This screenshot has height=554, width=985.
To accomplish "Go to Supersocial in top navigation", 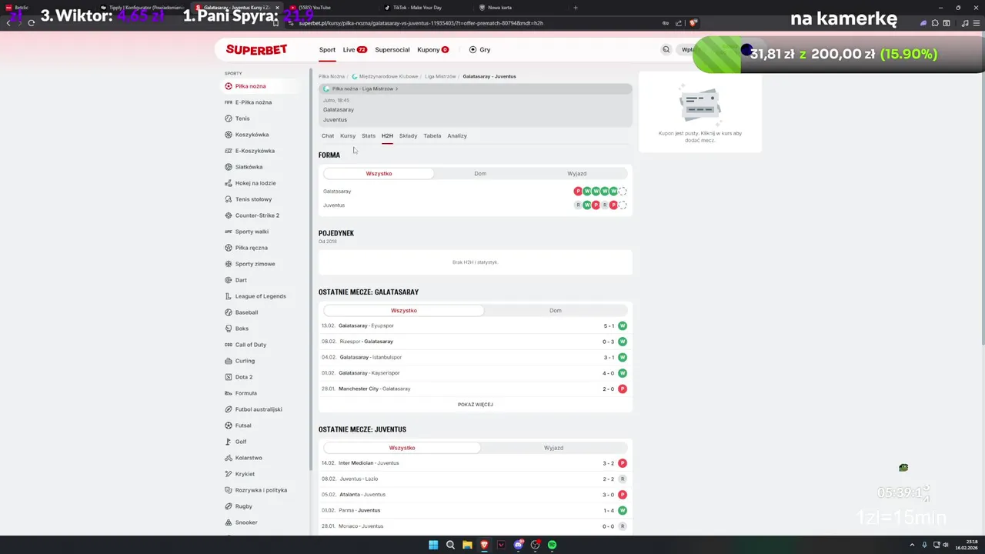I will (392, 50).
